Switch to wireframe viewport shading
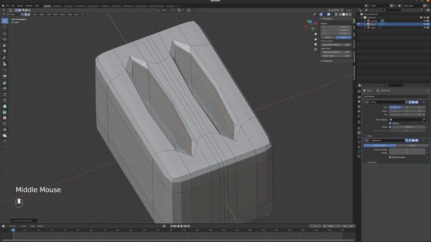431x242 pixels. (x=340, y=14)
